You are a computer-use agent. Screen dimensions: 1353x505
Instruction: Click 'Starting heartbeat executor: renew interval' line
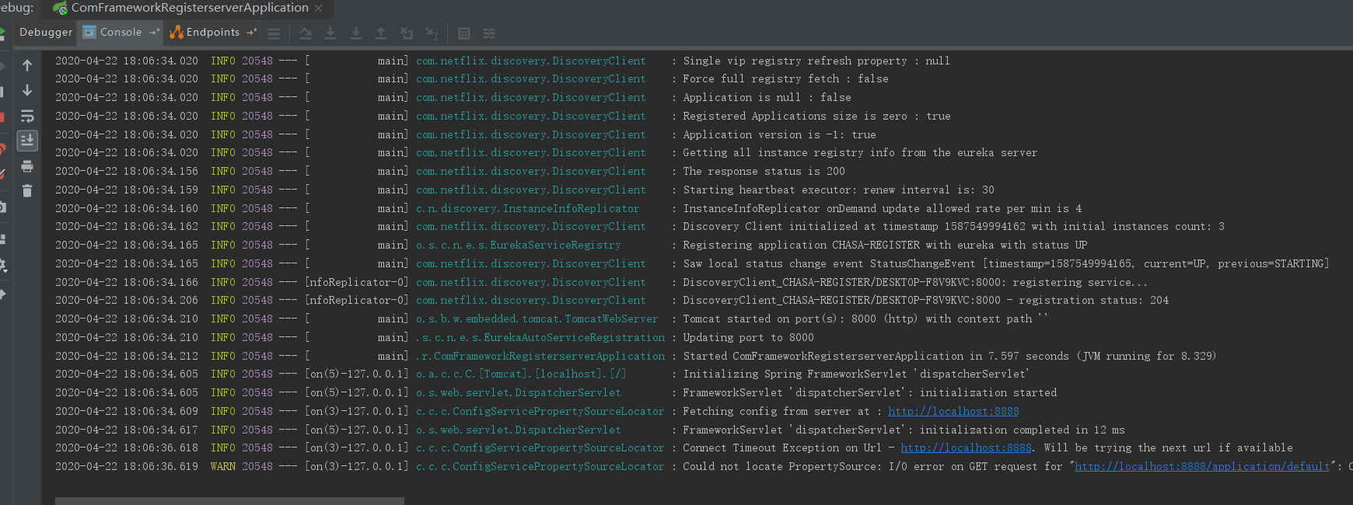(x=838, y=190)
